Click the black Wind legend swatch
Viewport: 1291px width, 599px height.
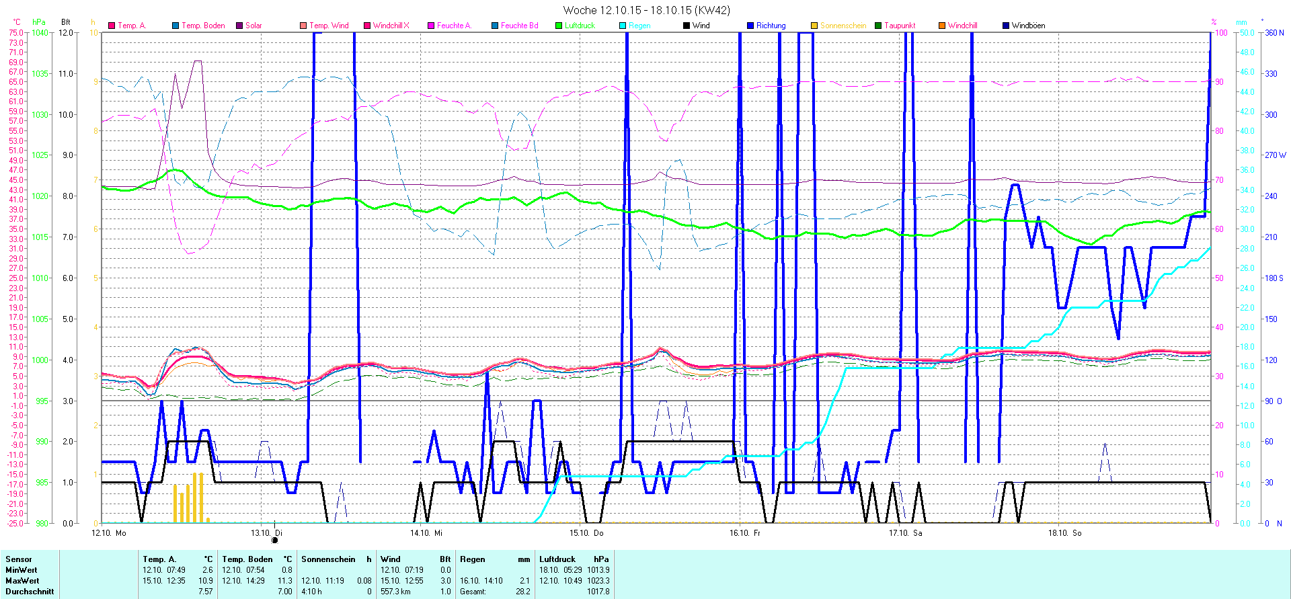(x=687, y=26)
